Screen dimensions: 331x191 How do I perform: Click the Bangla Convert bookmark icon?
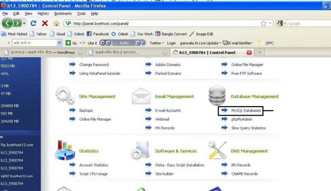157,34
